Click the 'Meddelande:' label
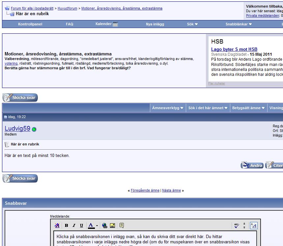Screen dimensions: 283x246 60,216
